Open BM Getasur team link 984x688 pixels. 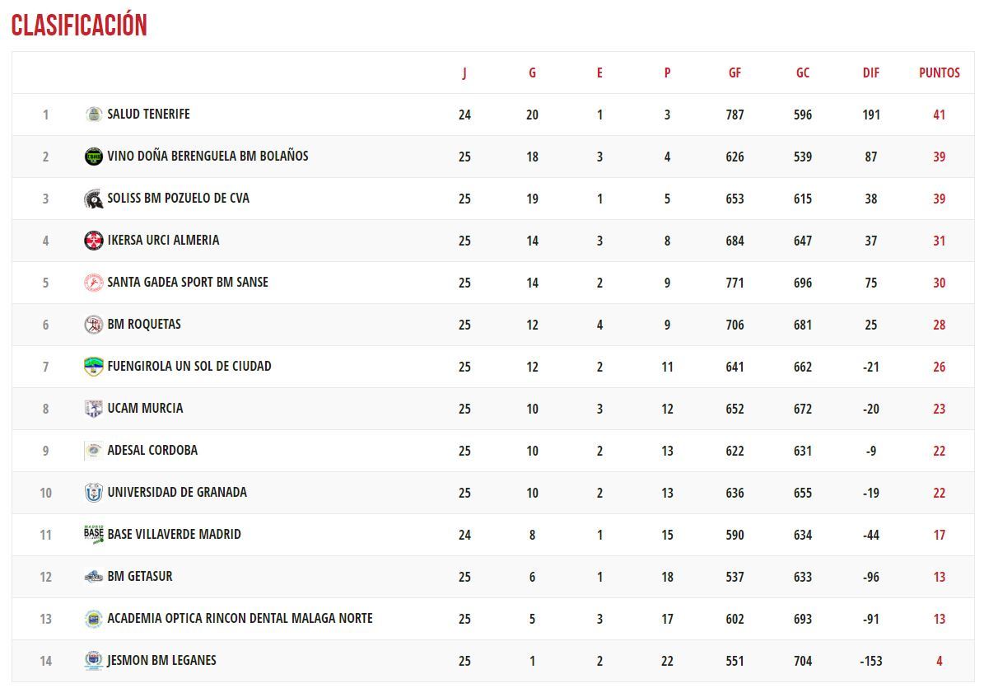coord(139,576)
